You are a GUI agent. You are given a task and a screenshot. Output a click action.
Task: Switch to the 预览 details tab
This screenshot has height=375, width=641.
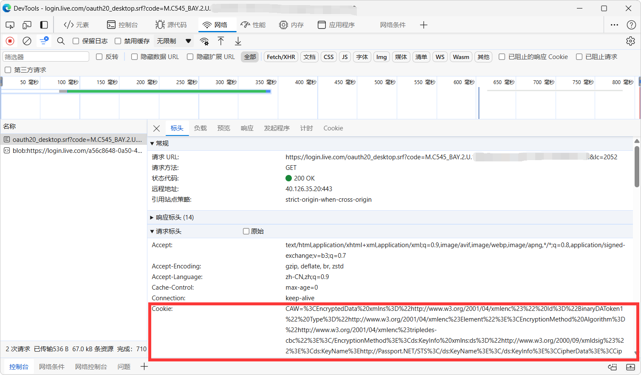(223, 128)
